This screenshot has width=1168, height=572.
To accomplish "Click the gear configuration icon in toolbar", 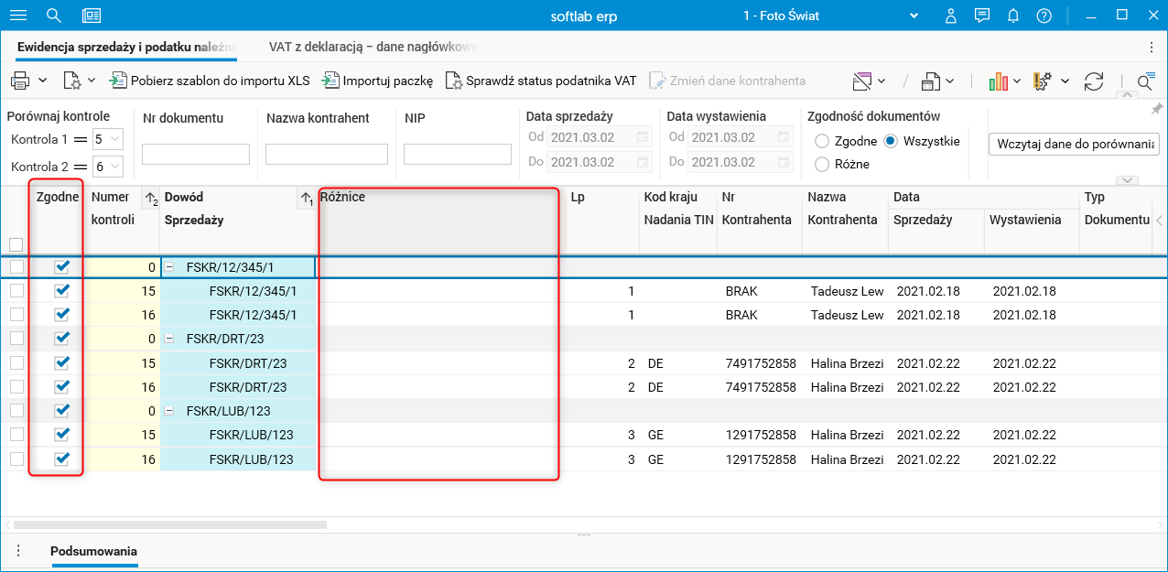I will [1043, 81].
